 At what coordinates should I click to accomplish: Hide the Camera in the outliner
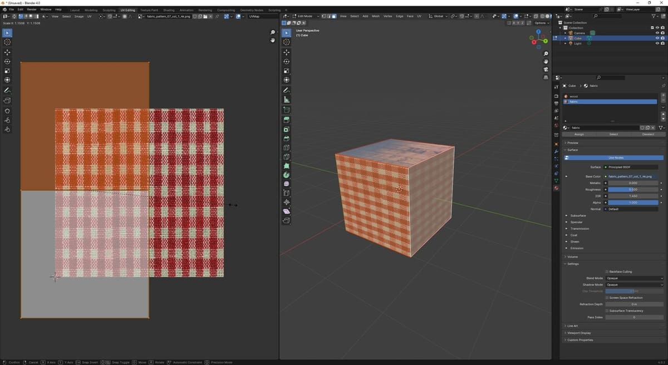tap(657, 33)
